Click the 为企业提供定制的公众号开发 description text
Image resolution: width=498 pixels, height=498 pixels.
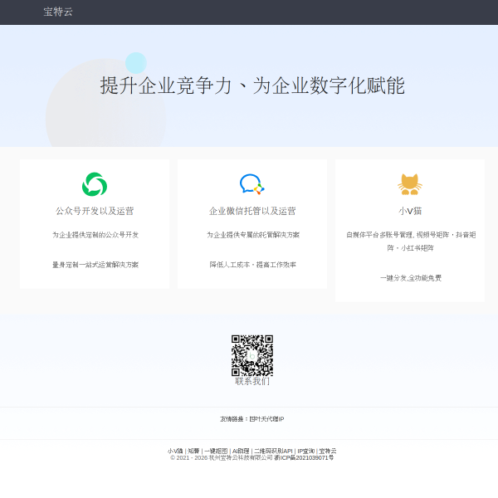[x=95, y=235]
